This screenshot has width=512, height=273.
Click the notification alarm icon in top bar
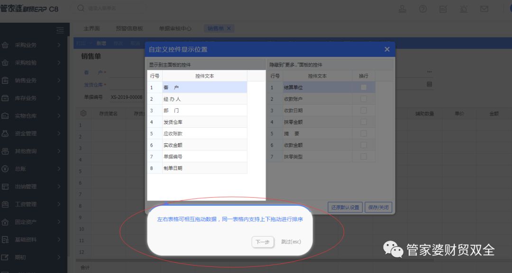pyautogui.click(x=463, y=9)
